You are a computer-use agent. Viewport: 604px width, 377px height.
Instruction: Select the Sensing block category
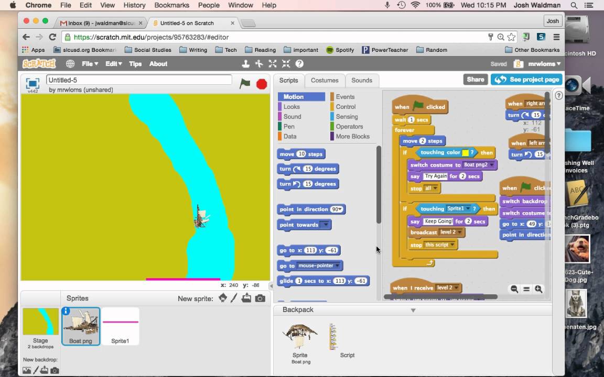(x=347, y=117)
